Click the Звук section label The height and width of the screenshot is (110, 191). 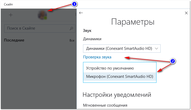tap(87, 31)
